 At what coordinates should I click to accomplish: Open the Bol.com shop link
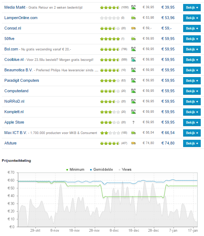tap(11, 49)
